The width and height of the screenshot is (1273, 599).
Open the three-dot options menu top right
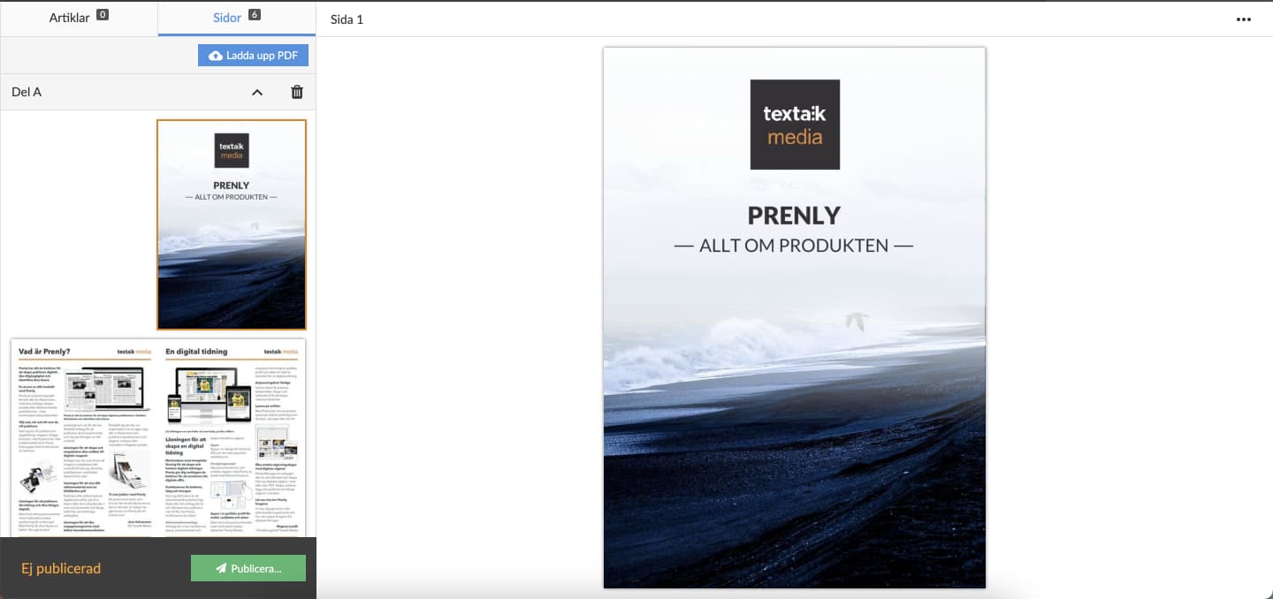pyautogui.click(x=1244, y=19)
